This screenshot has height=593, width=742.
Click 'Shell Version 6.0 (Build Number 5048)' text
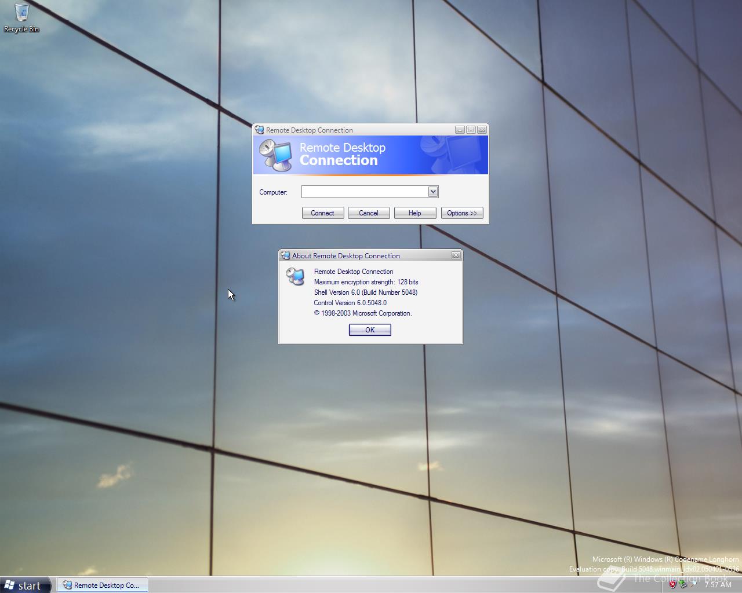tap(366, 292)
